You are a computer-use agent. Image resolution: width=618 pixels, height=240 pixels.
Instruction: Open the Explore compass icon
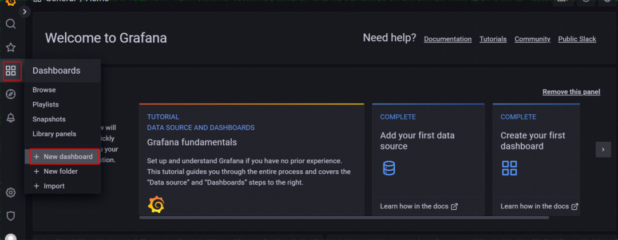[x=11, y=94]
